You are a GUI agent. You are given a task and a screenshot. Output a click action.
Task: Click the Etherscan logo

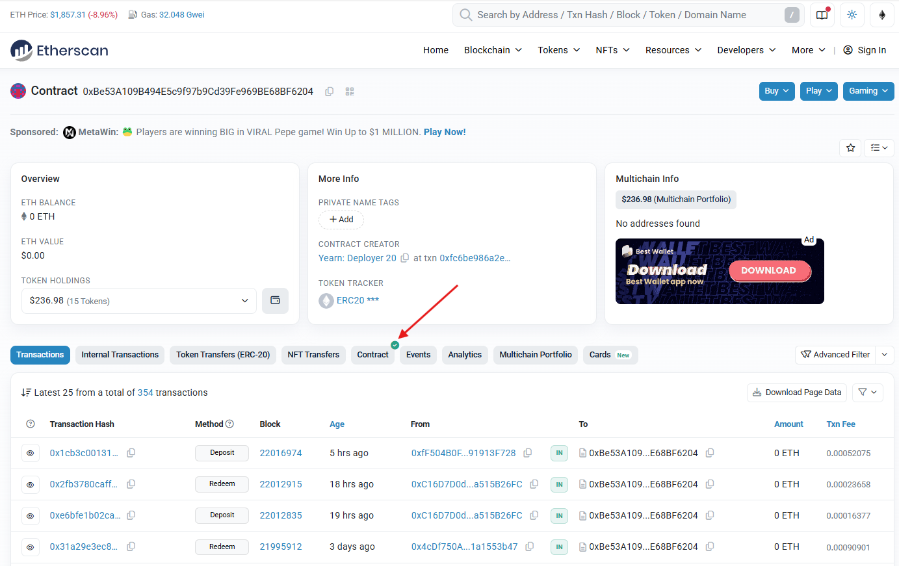coord(59,50)
